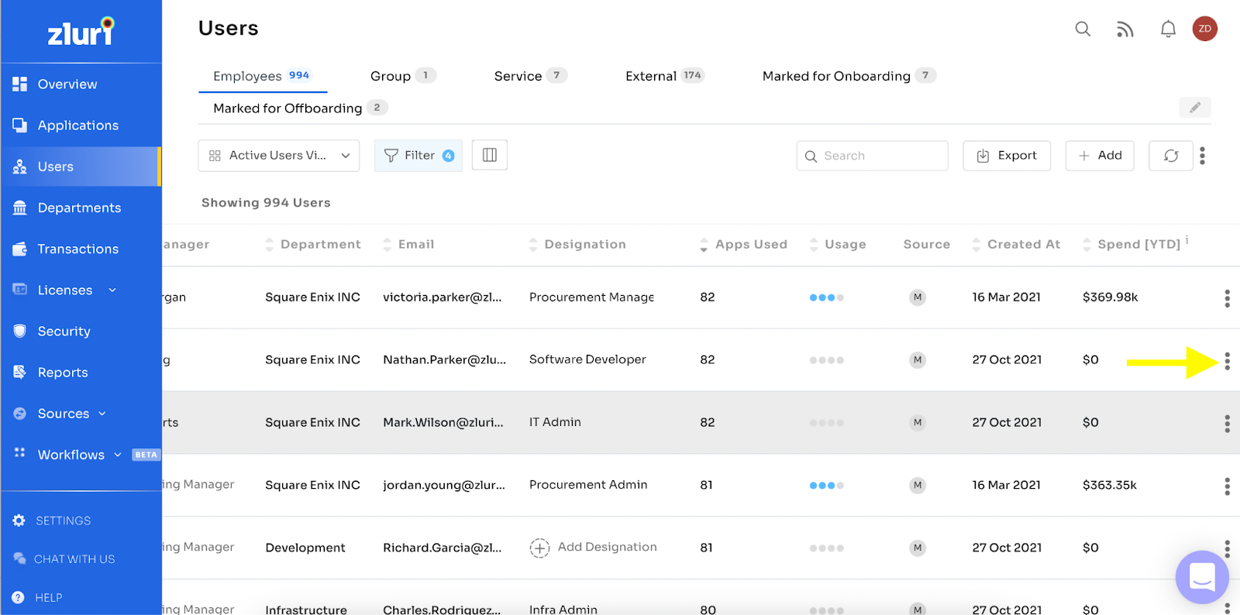Image resolution: width=1240 pixels, height=615 pixels.
Task: Click usage dots indicator for jordan.young
Action: [x=826, y=486]
